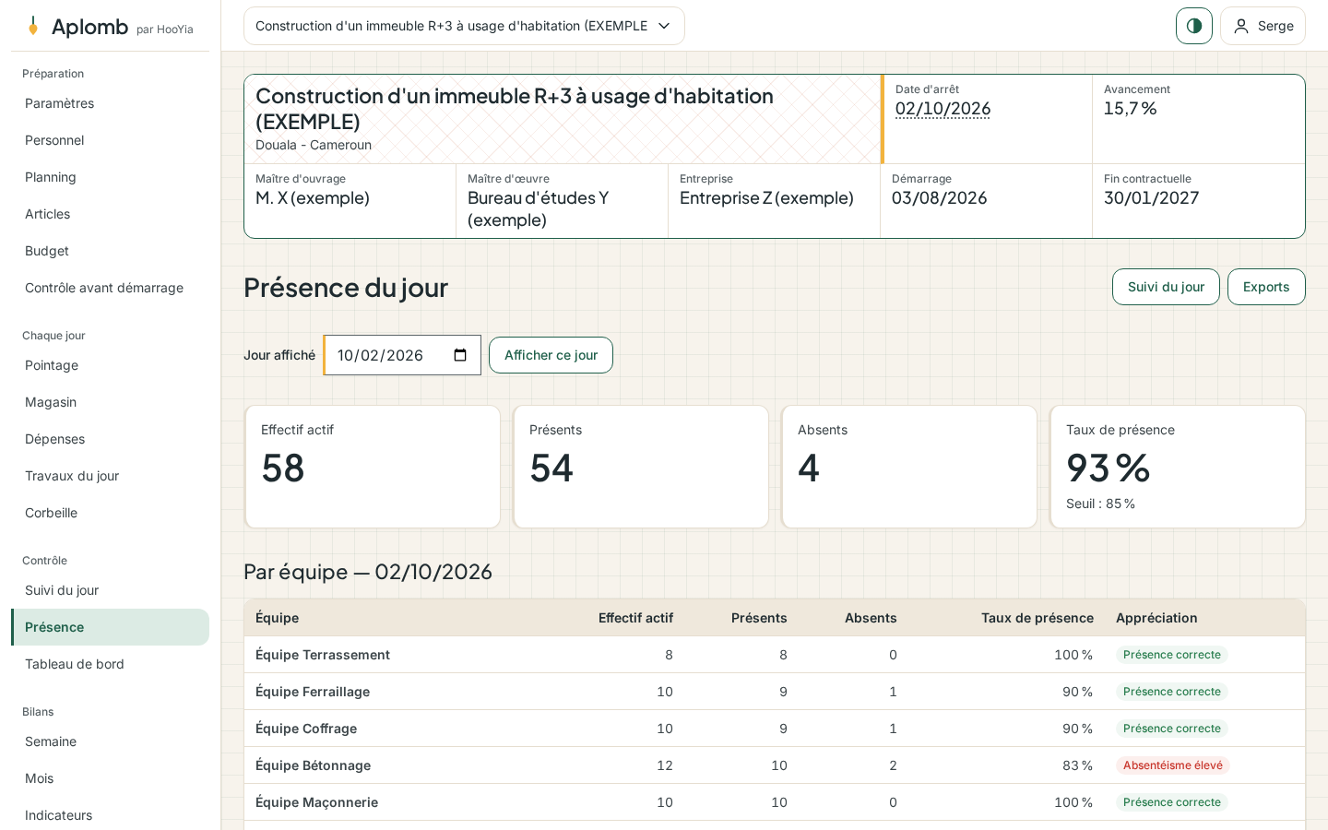Select Équipe Coffrage row name
Viewport: 1328px width, 830px height.
click(x=306, y=729)
